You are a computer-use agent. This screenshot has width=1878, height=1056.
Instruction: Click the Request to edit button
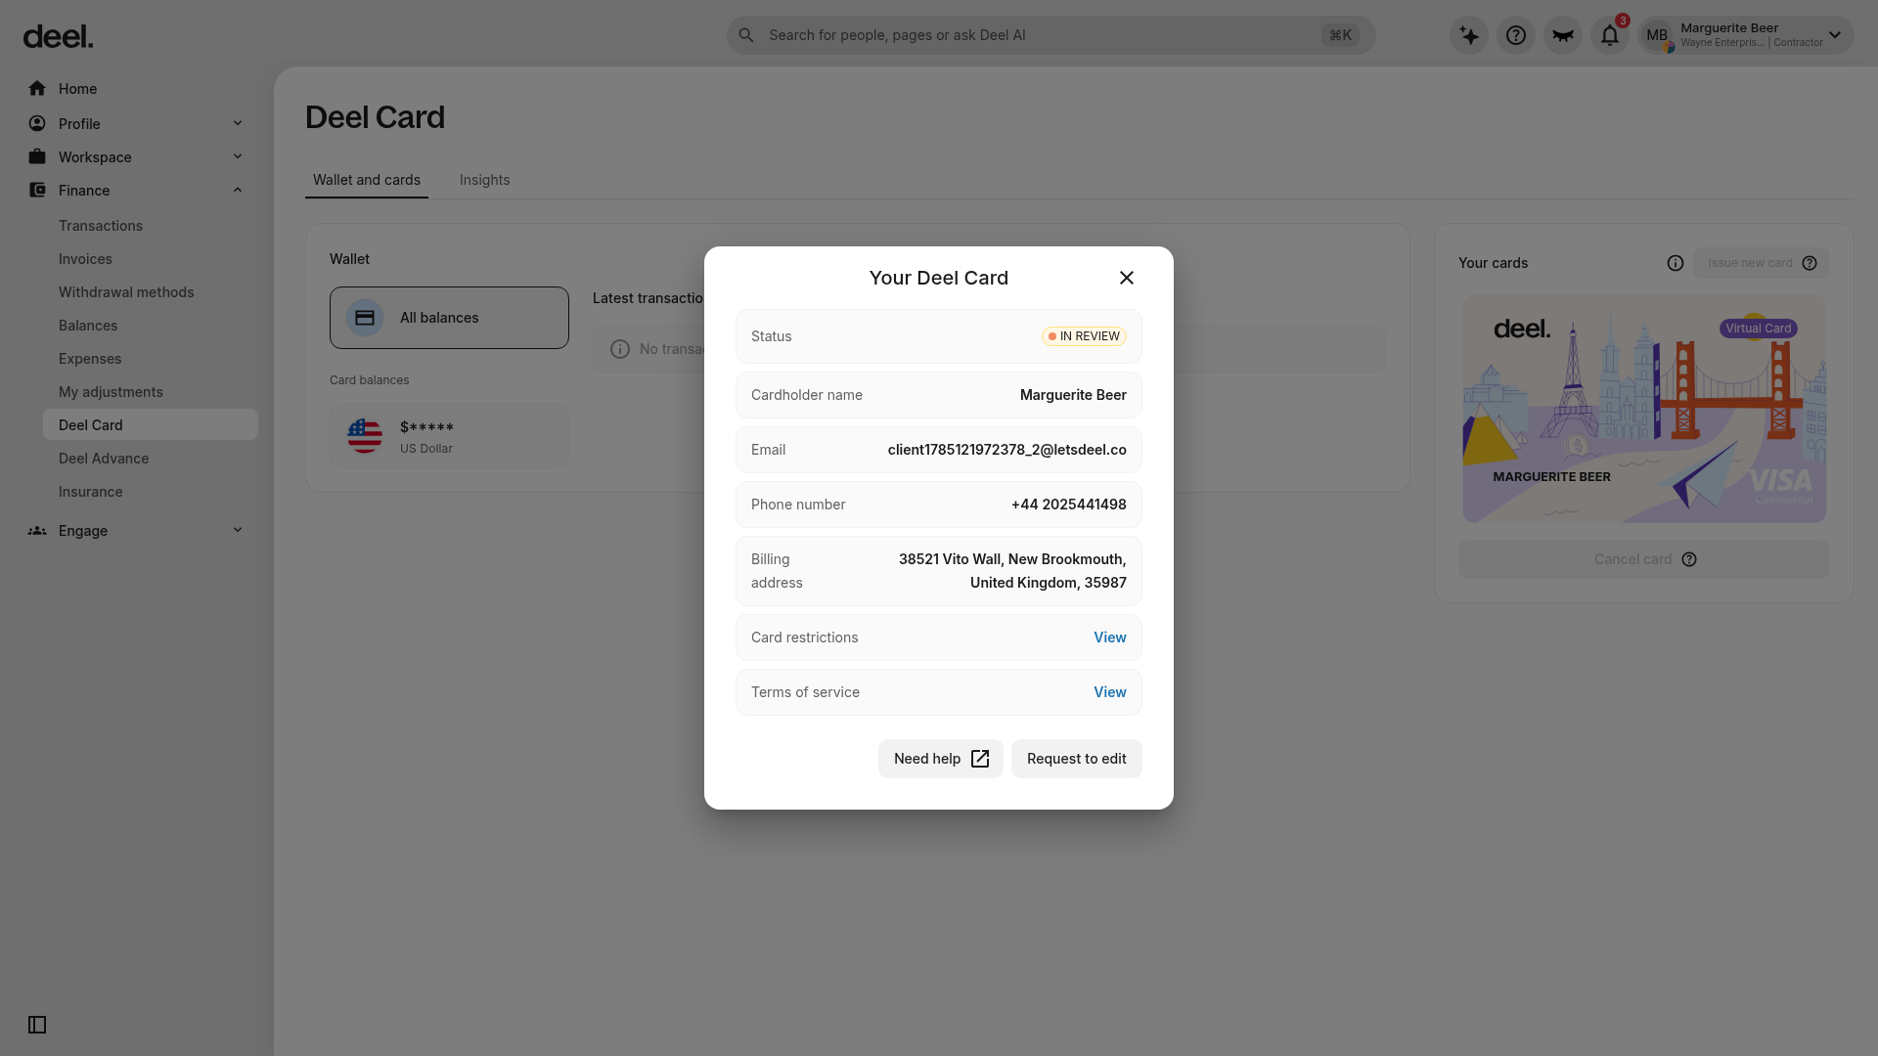click(1077, 759)
